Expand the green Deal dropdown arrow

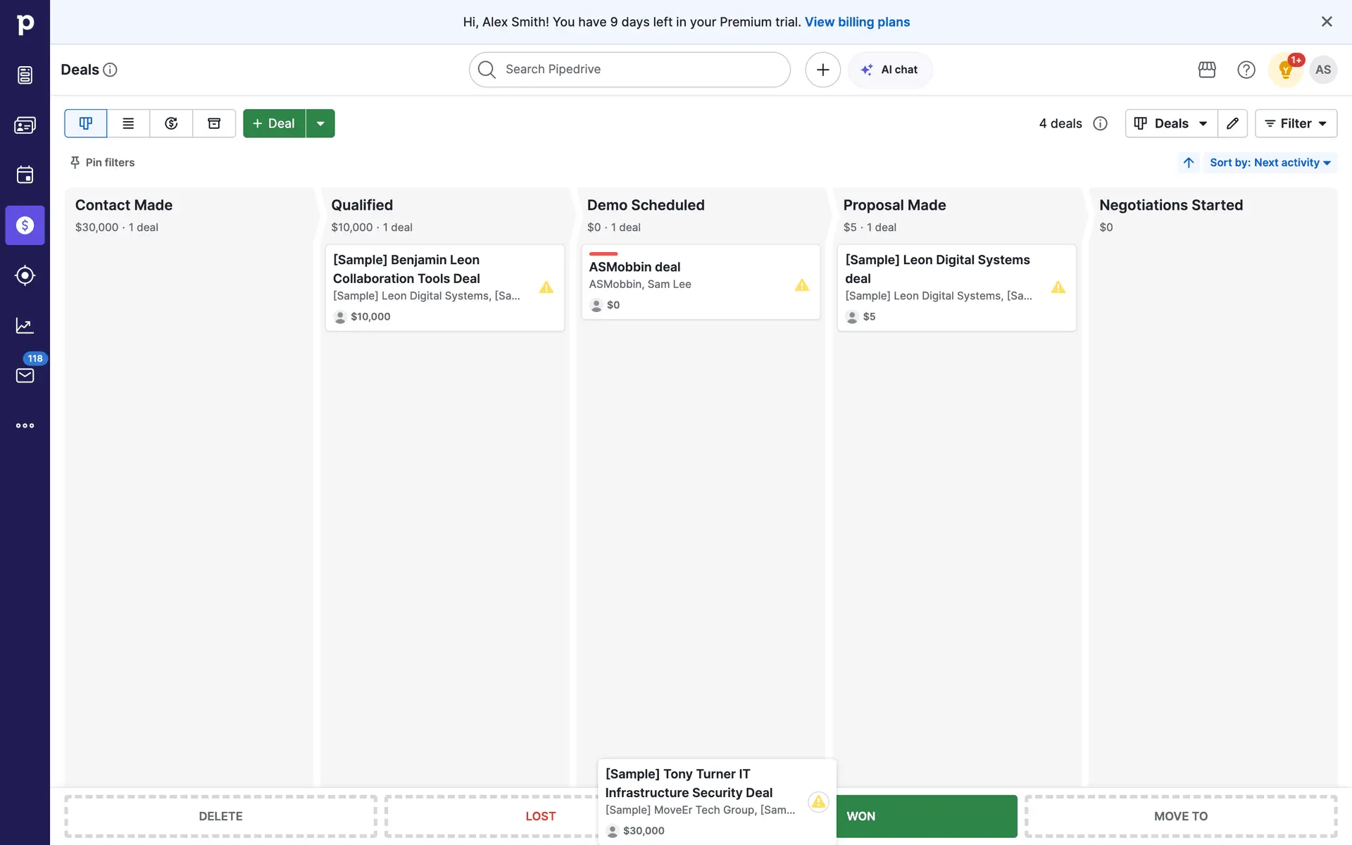tap(320, 123)
